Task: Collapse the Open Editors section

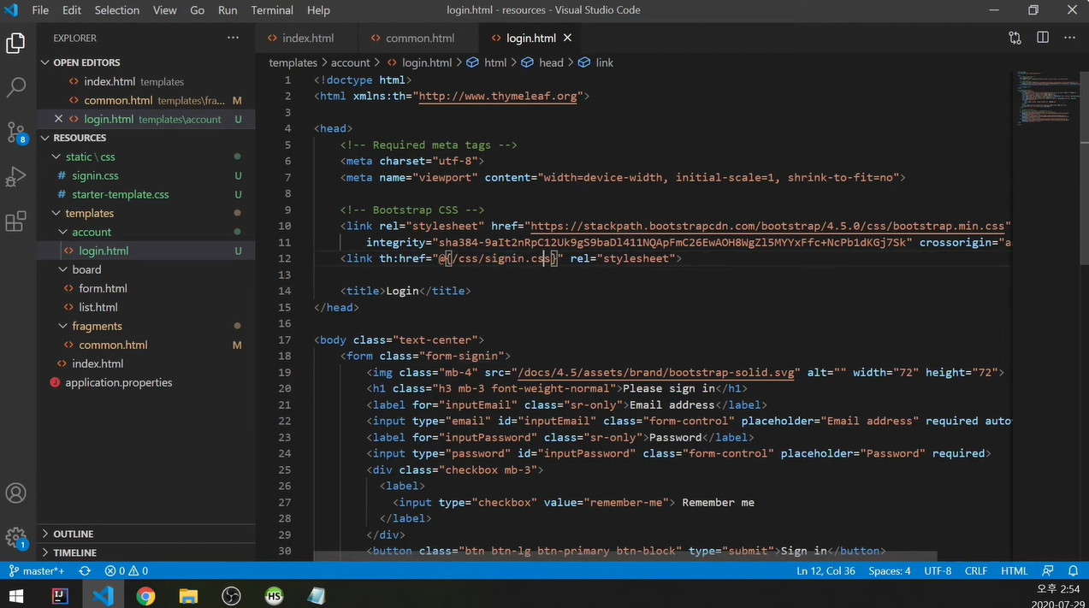Action: point(145,62)
